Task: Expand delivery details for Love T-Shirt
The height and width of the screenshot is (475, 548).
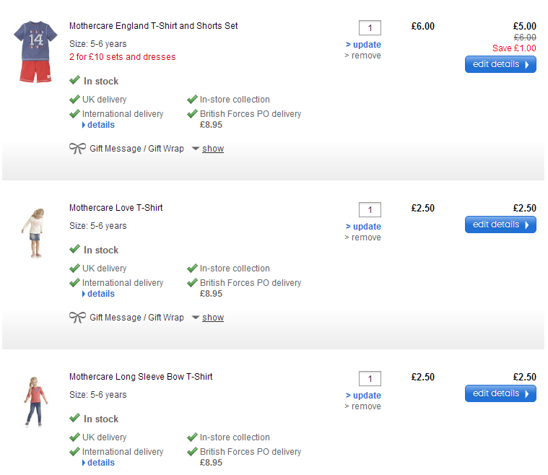Action: (100, 294)
